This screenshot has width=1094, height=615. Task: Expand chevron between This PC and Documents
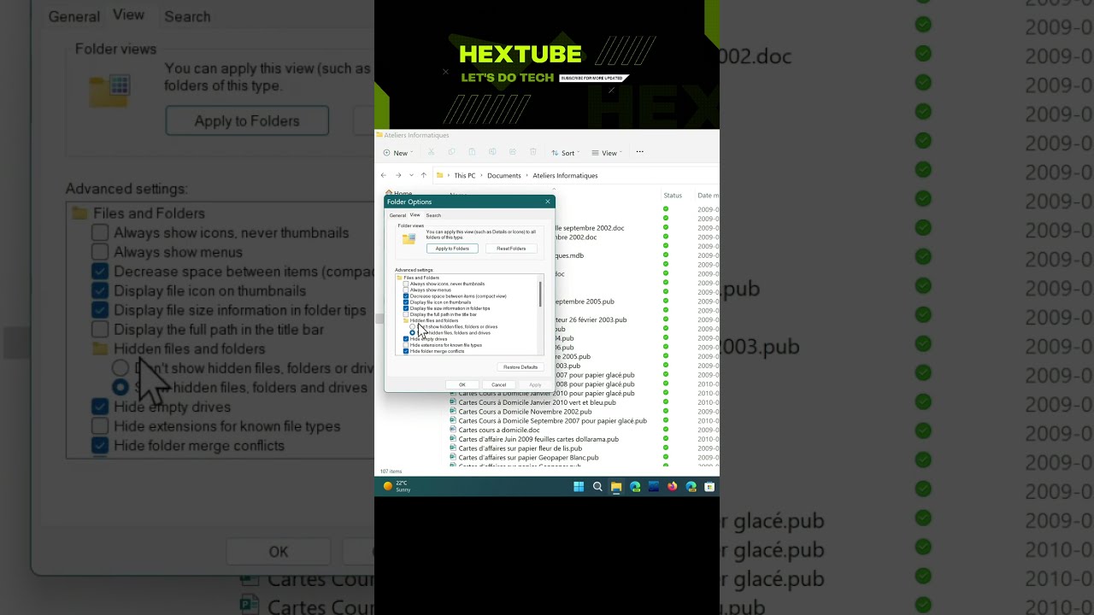pyautogui.click(x=481, y=175)
